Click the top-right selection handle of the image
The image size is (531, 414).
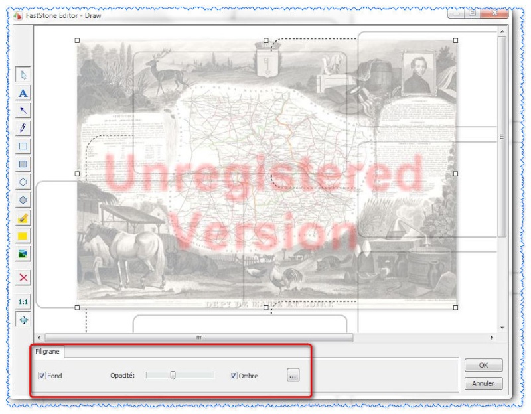coord(455,40)
